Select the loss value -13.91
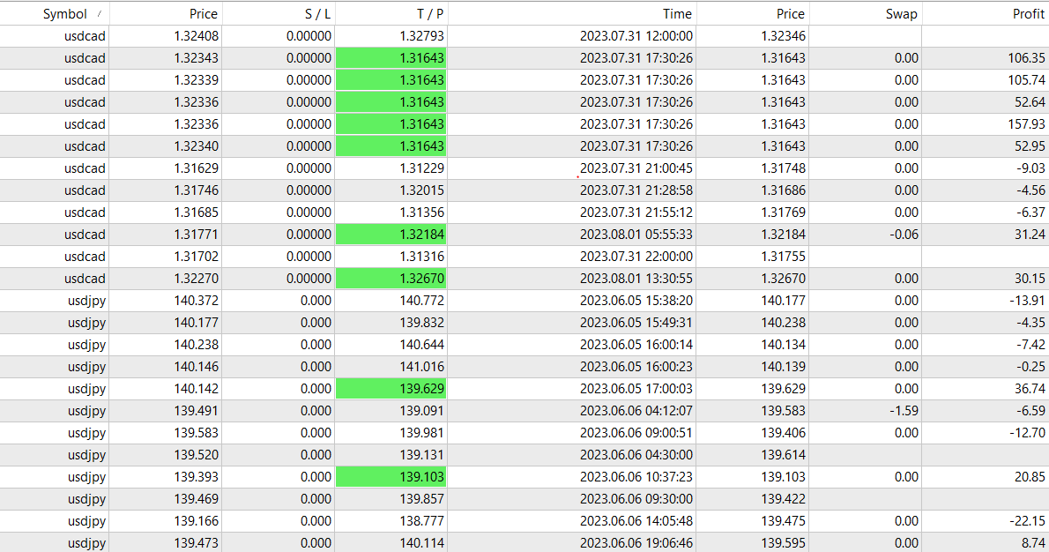This screenshot has width=1049, height=552. point(1028,301)
